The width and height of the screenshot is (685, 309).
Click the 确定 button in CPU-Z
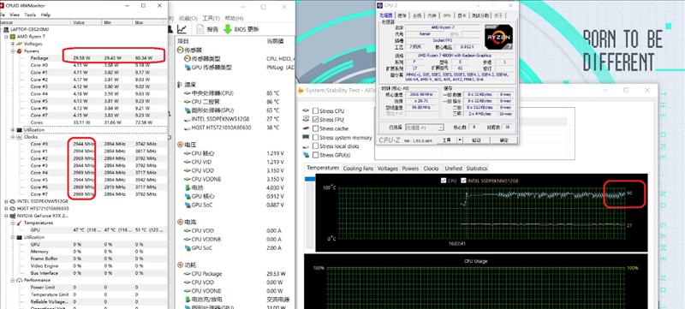point(503,140)
